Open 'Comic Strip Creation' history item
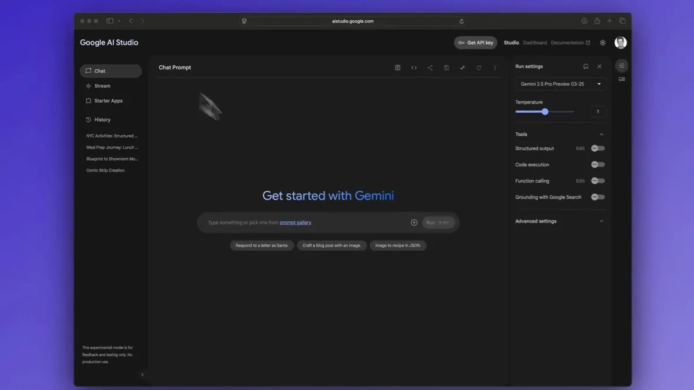Image resolution: width=694 pixels, height=390 pixels. [105, 170]
